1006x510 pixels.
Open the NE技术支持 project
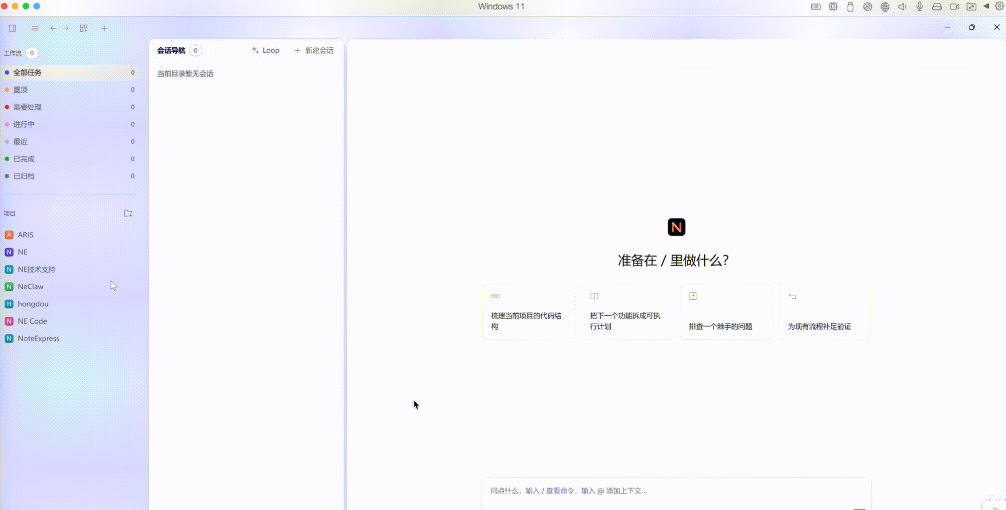pyautogui.click(x=70, y=269)
